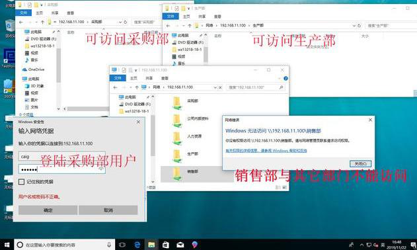Select 音乐 in the 采购部 window sidebar
Image resolution: width=417 pixels, height=250 pixels.
pyautogui.click(x=31, y=60)
